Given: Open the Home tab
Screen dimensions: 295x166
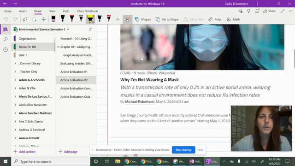Looking at the screenshot, I should 7,11.
